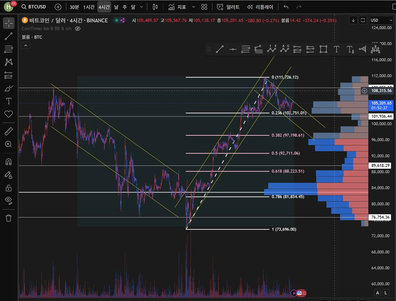The height and width of the screenshot is (301, 396).
Task: Toggle lock all drawings
Action: [9, 188]
